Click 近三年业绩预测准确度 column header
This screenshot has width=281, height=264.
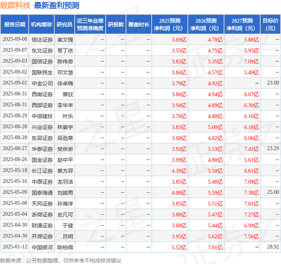[90, 24]
